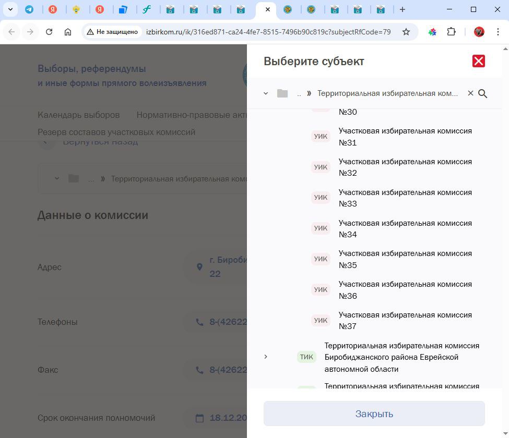Viewport: 509px width, 438px height.
Task: Close the subject selection panel with red X
Action: pos(479,61)
